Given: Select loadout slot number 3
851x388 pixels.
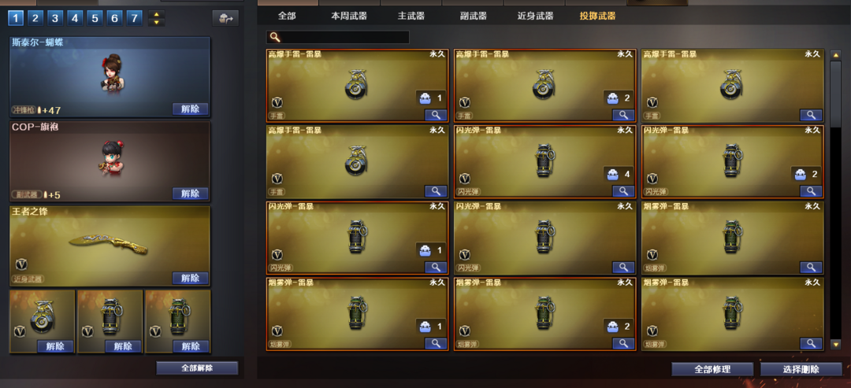Looking at the screenshot, I should point(54,18).
